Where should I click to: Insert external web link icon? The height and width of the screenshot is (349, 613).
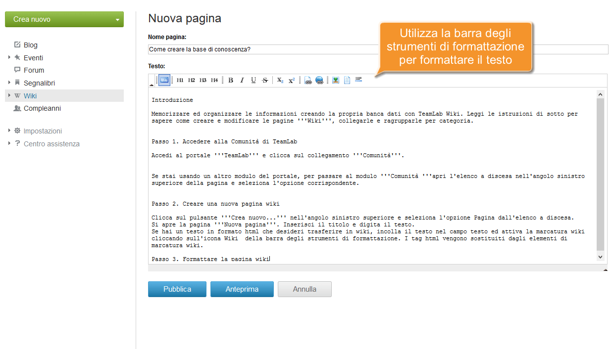[x=319, y=80]
